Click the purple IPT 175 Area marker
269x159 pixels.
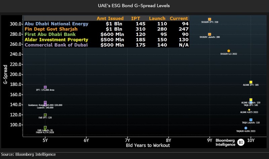pos(45,87)
